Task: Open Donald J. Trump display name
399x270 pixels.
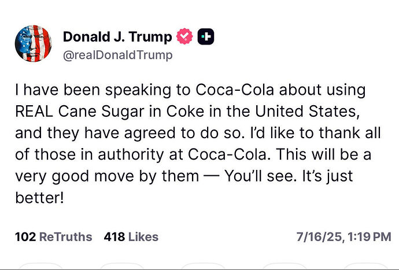Action: (x=117, y=37)
